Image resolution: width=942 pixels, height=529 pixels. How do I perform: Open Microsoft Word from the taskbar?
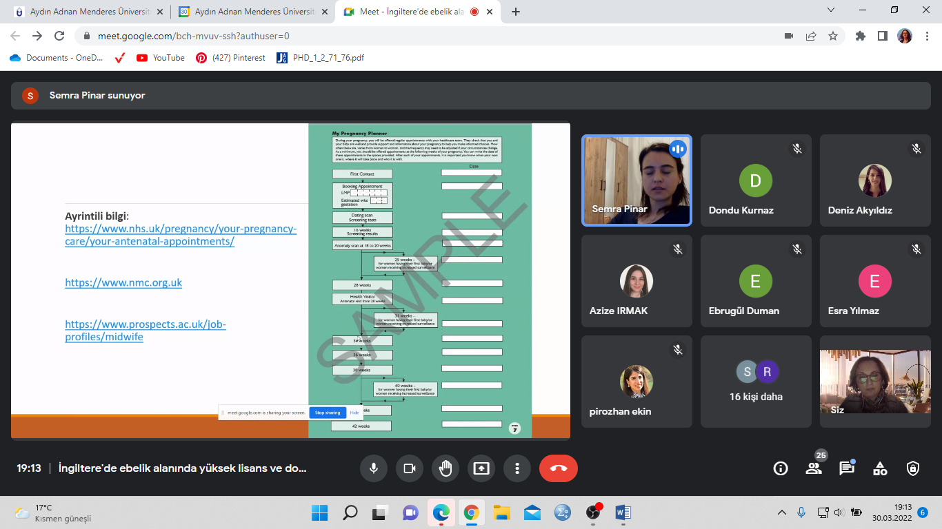click(x=623, y=512)
